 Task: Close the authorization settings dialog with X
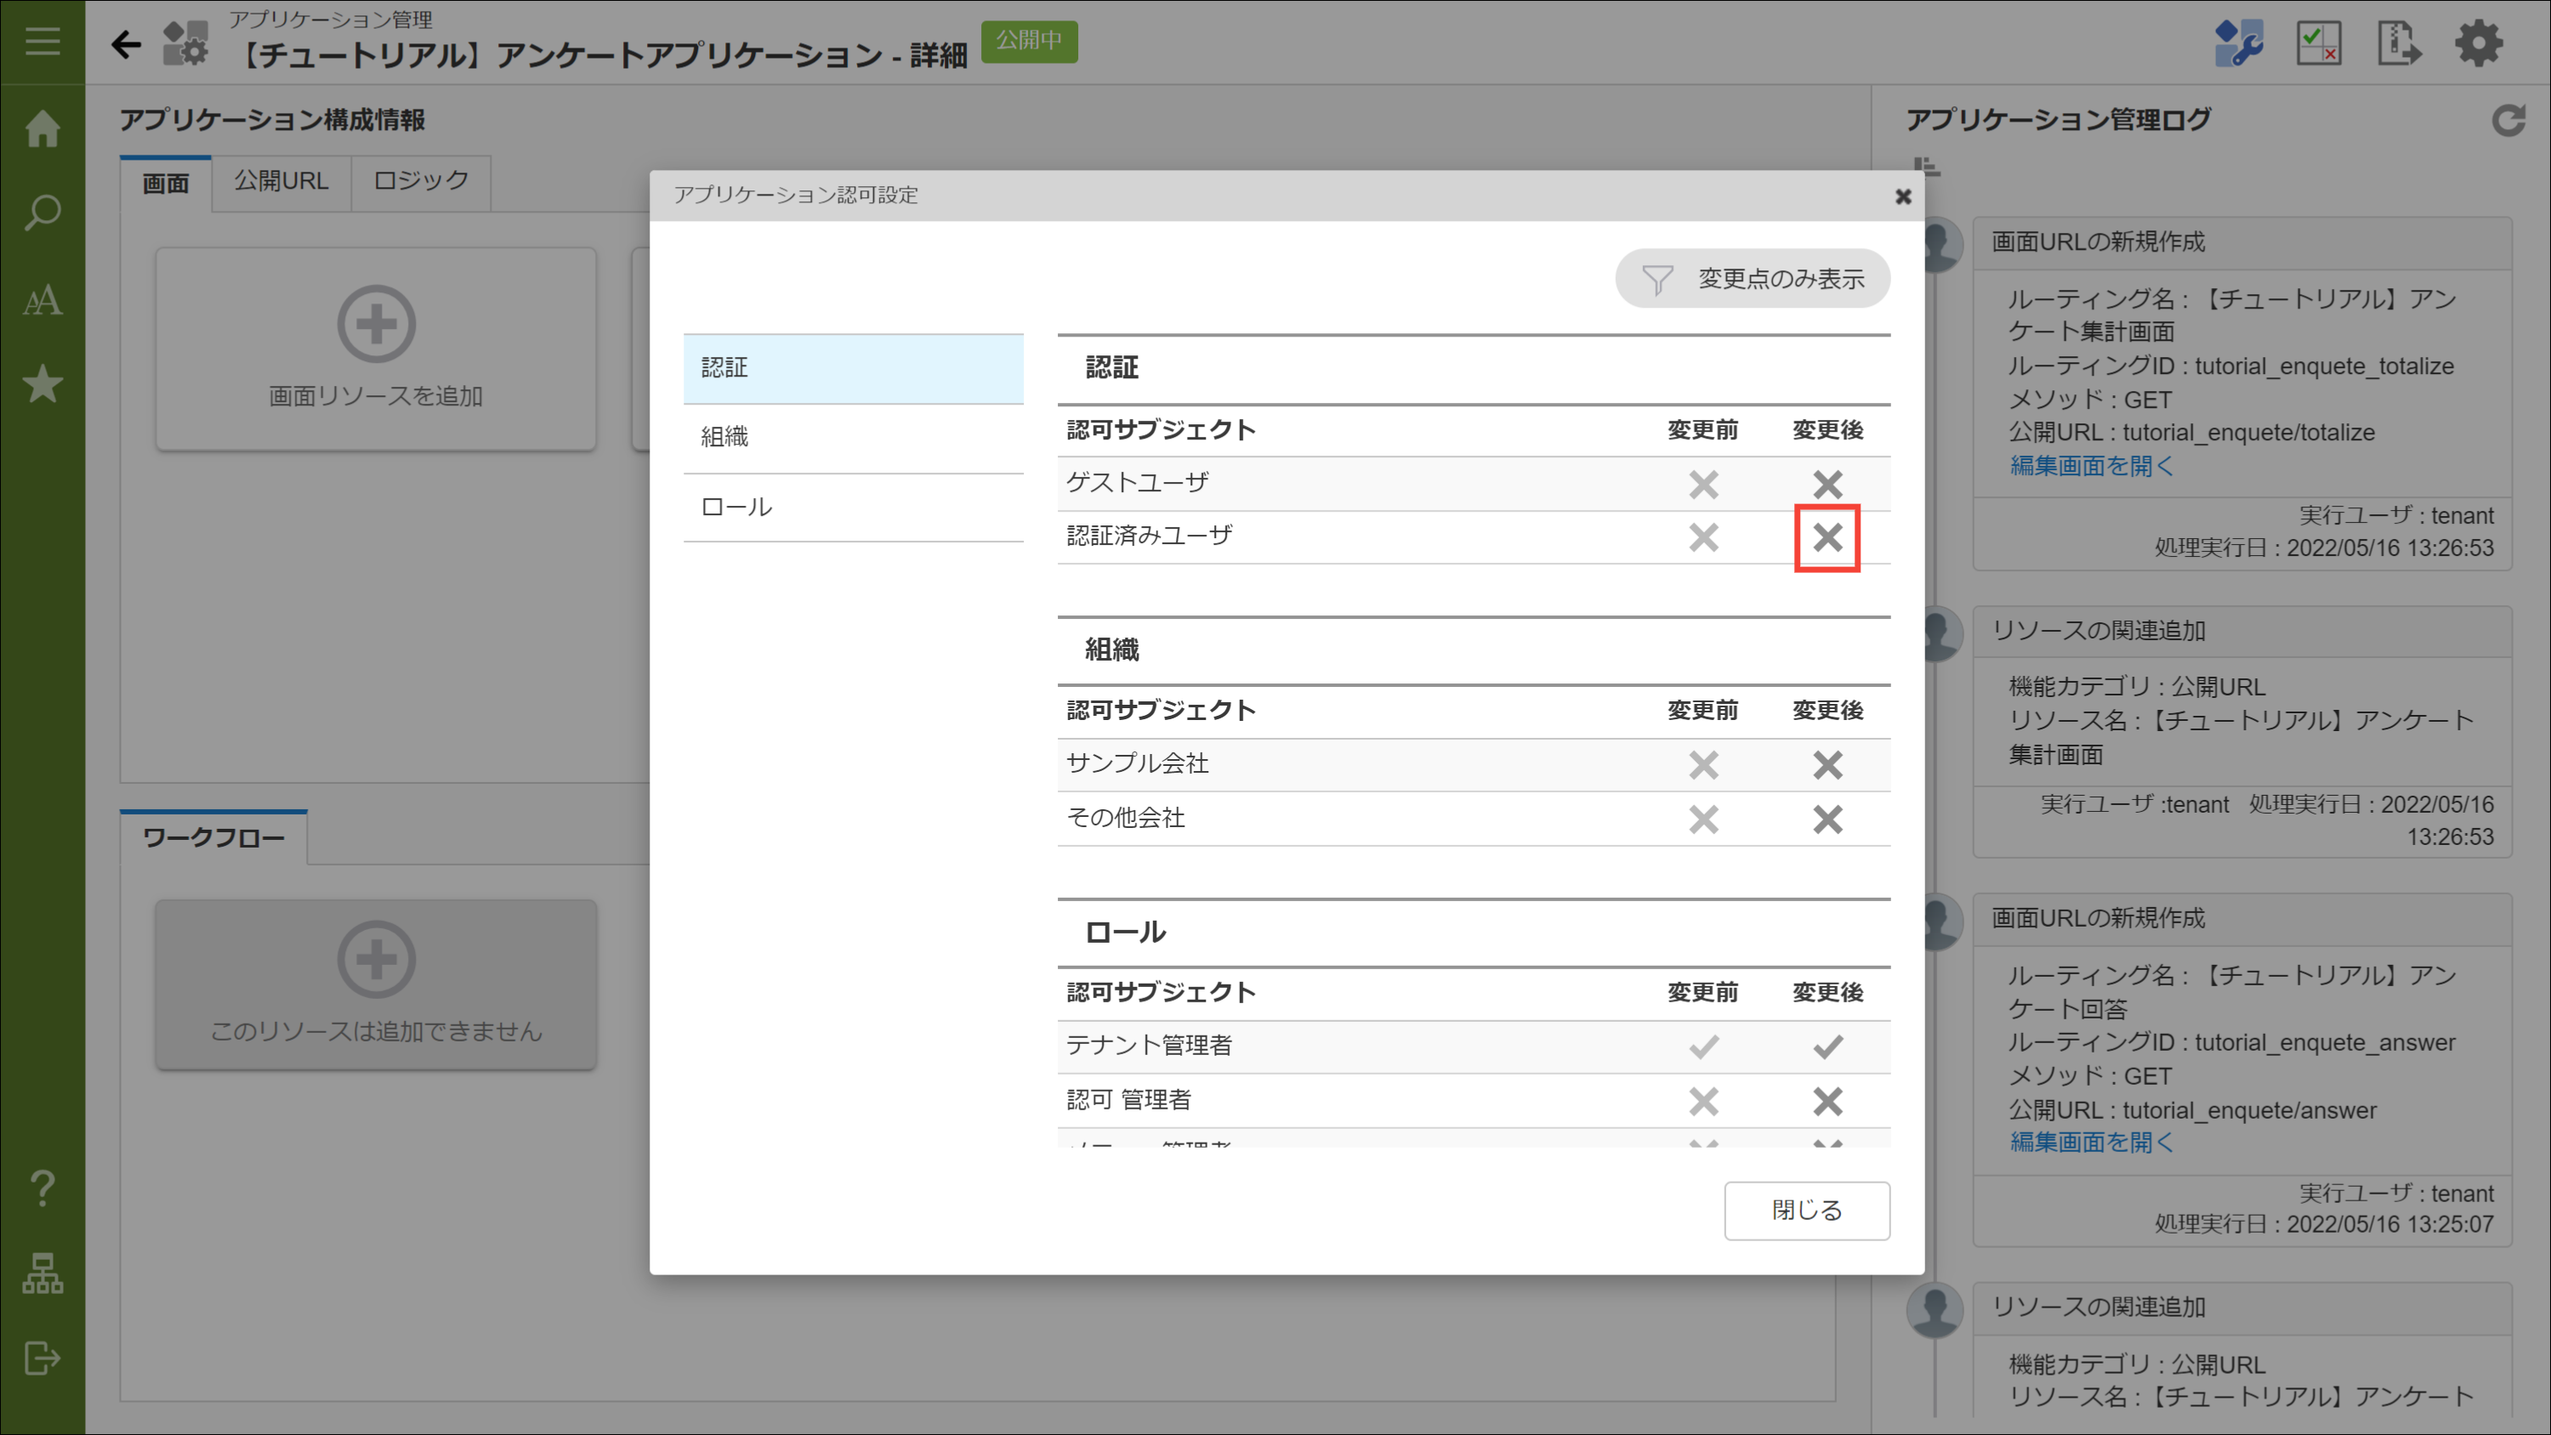(1902, 196)
